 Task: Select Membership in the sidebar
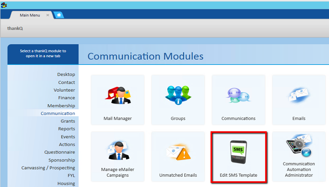coord(61,106)
